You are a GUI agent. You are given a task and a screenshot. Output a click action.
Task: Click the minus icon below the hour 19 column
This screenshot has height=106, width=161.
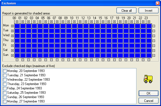(x=126, y=60)
